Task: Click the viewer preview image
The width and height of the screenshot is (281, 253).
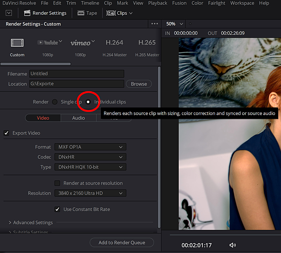Action: pos(230,134)
